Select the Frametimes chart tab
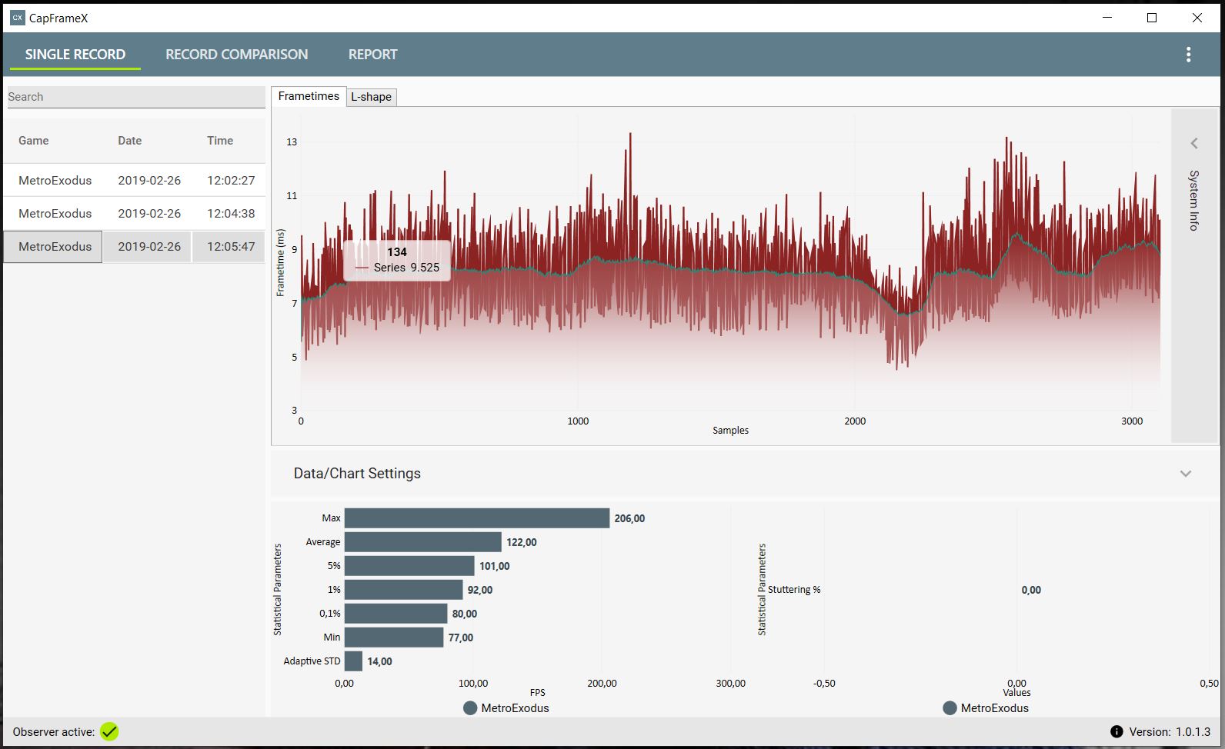This screenshot has height=749, width=1225. pyautogui.click(x=309, y=96)
